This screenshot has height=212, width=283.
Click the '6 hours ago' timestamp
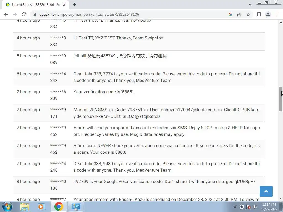click(28, 74)
